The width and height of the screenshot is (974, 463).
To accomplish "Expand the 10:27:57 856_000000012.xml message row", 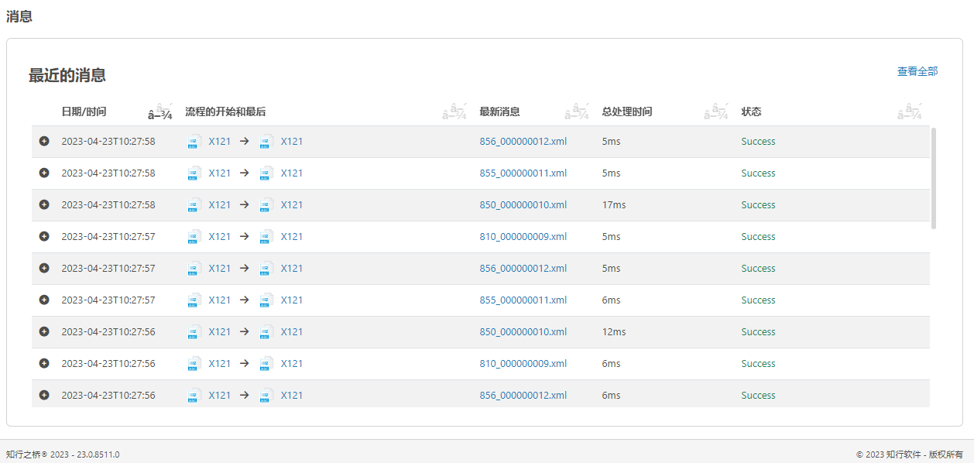I will tap(44, 269).
